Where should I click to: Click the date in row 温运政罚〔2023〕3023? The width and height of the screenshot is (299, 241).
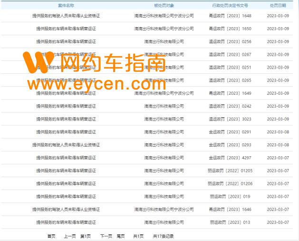click(278, 119)
